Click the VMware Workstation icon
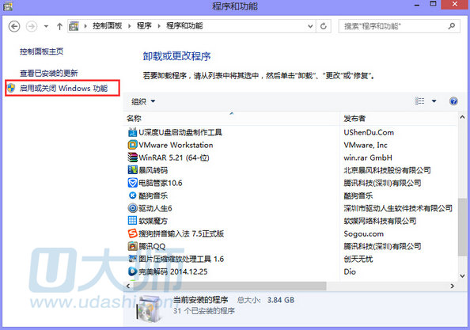Image resolution: width=470 pixels, height=330 pixels. (x=132, y=145)
